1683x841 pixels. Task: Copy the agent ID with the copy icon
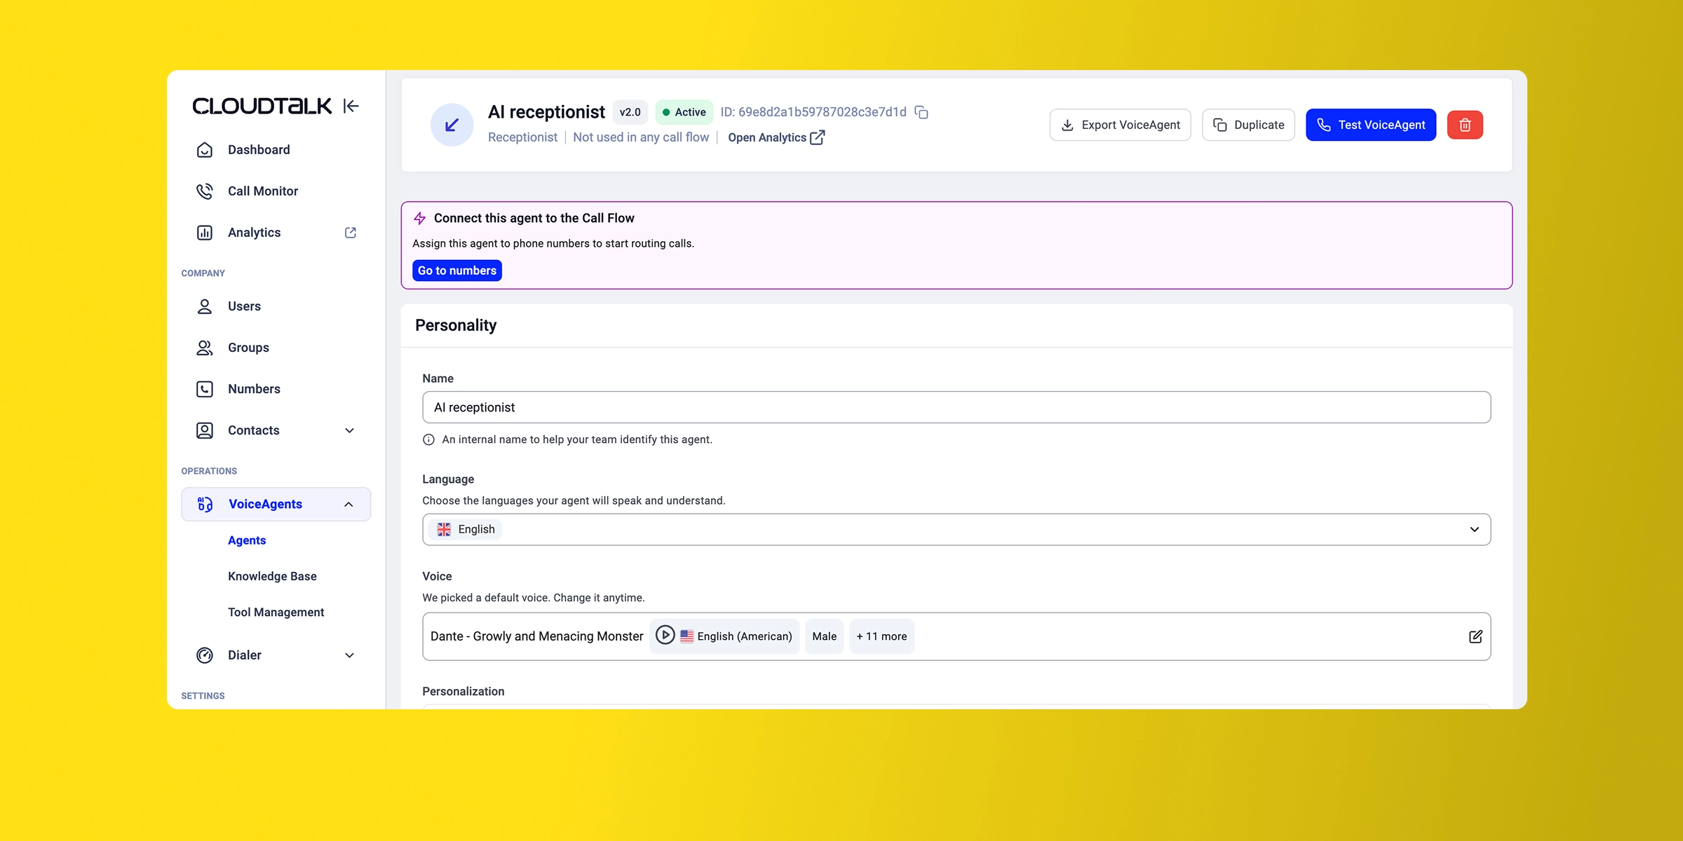pos(921,112)
